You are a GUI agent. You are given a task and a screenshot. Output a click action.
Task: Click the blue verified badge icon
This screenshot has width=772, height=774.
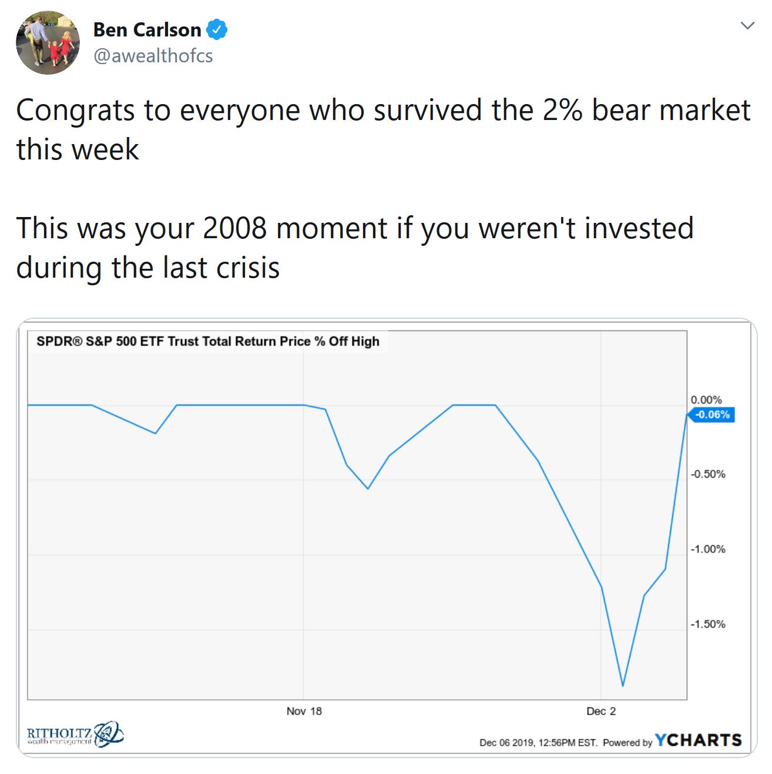217,29
